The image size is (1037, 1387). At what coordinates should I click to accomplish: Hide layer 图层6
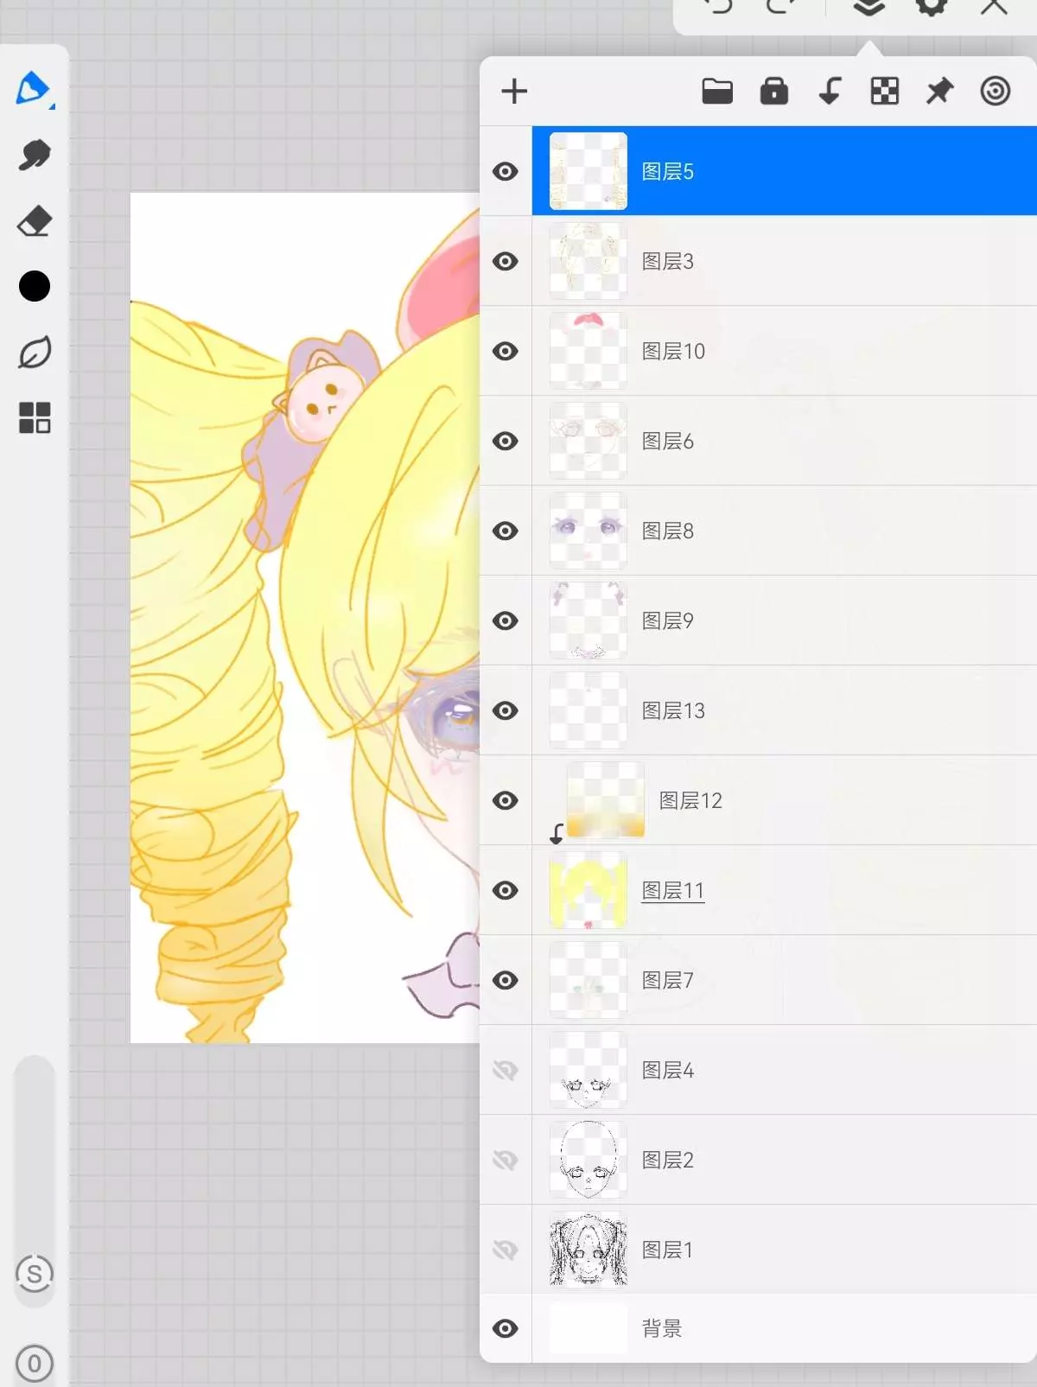tap(506, 441)
